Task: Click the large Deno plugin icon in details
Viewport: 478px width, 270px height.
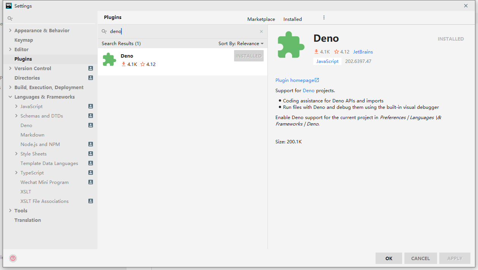Action: (291, 45)
